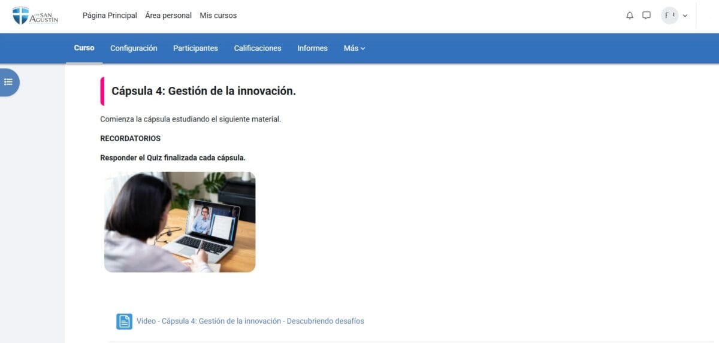This screenshot has width=719, height=343.
Task: Navigate to Mis cursos
Action: click(218, 16)
